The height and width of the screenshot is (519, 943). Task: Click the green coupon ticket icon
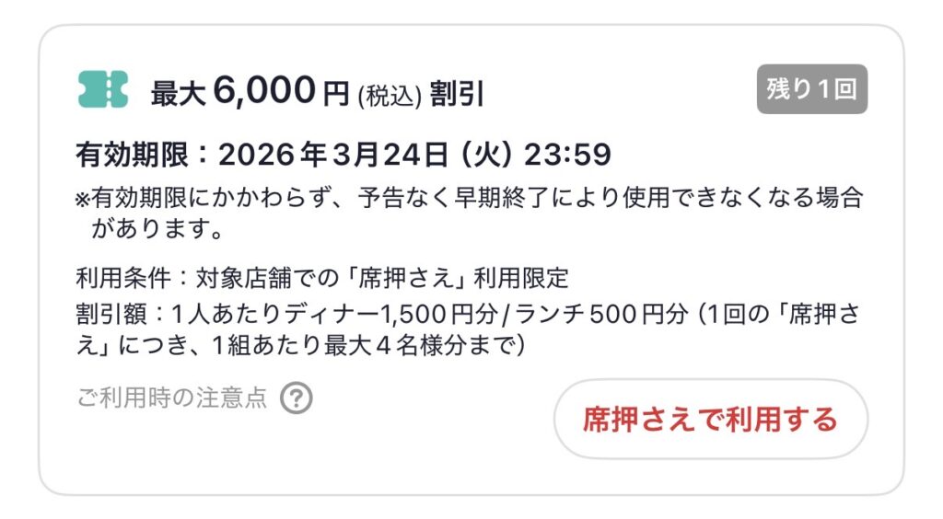103,89
